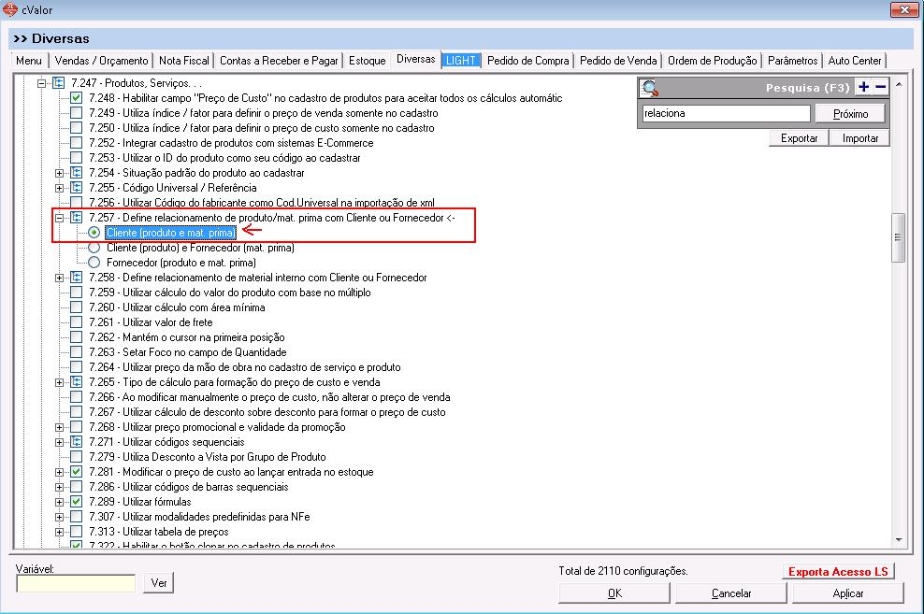The image size is (924, 614).
Task: Collapse the 7.247 Produtos, Serviços node
Action: pyautogui.click(x=41, y=83)
